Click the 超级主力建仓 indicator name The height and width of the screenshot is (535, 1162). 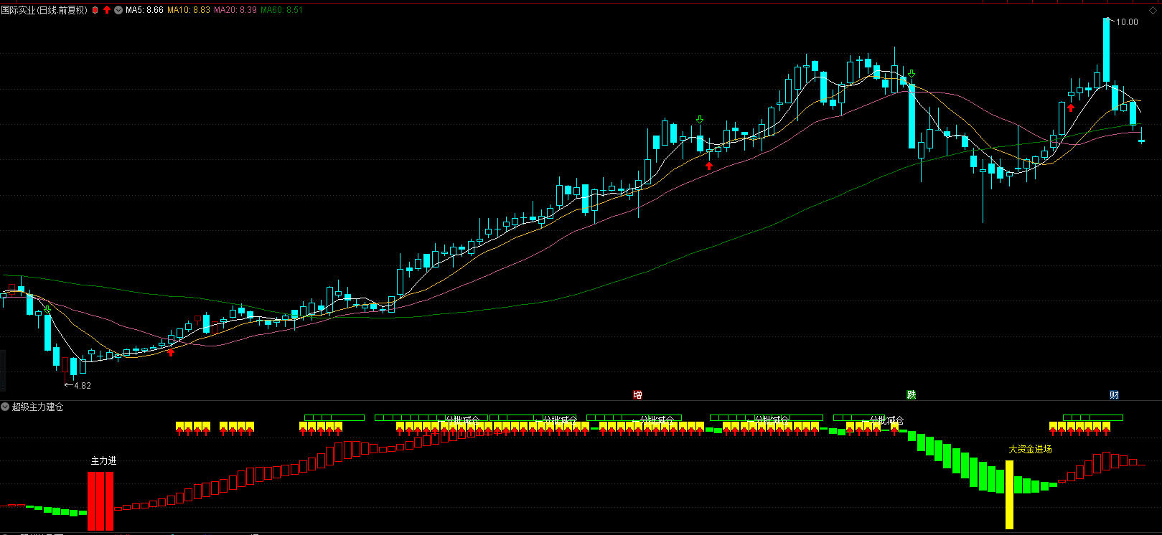[37, 407]
